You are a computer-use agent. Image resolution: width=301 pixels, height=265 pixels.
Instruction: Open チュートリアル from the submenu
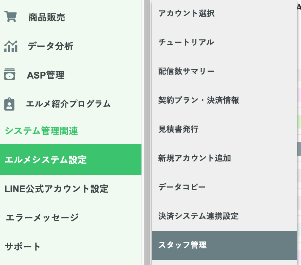point(186,42)
